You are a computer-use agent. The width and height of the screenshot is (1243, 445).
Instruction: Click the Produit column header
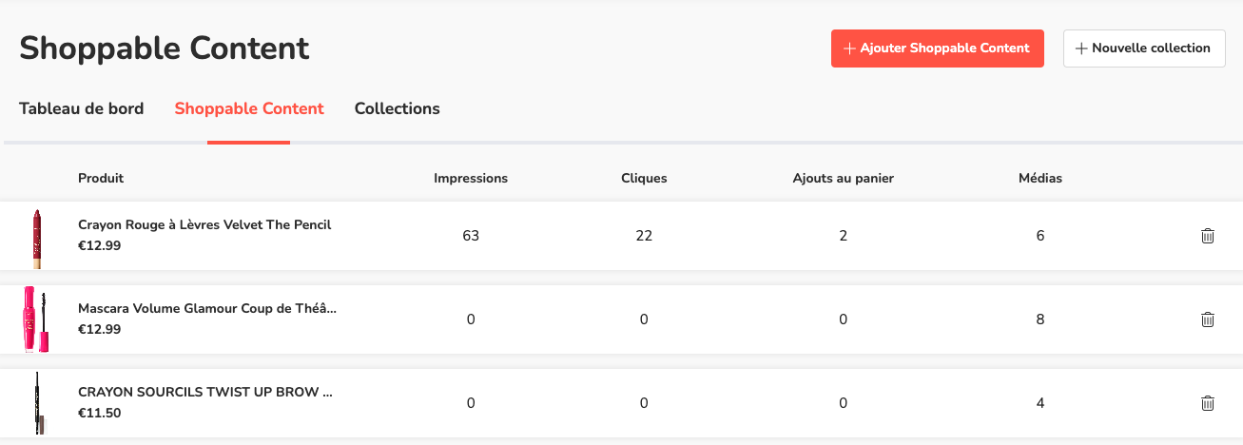point(101,178)
